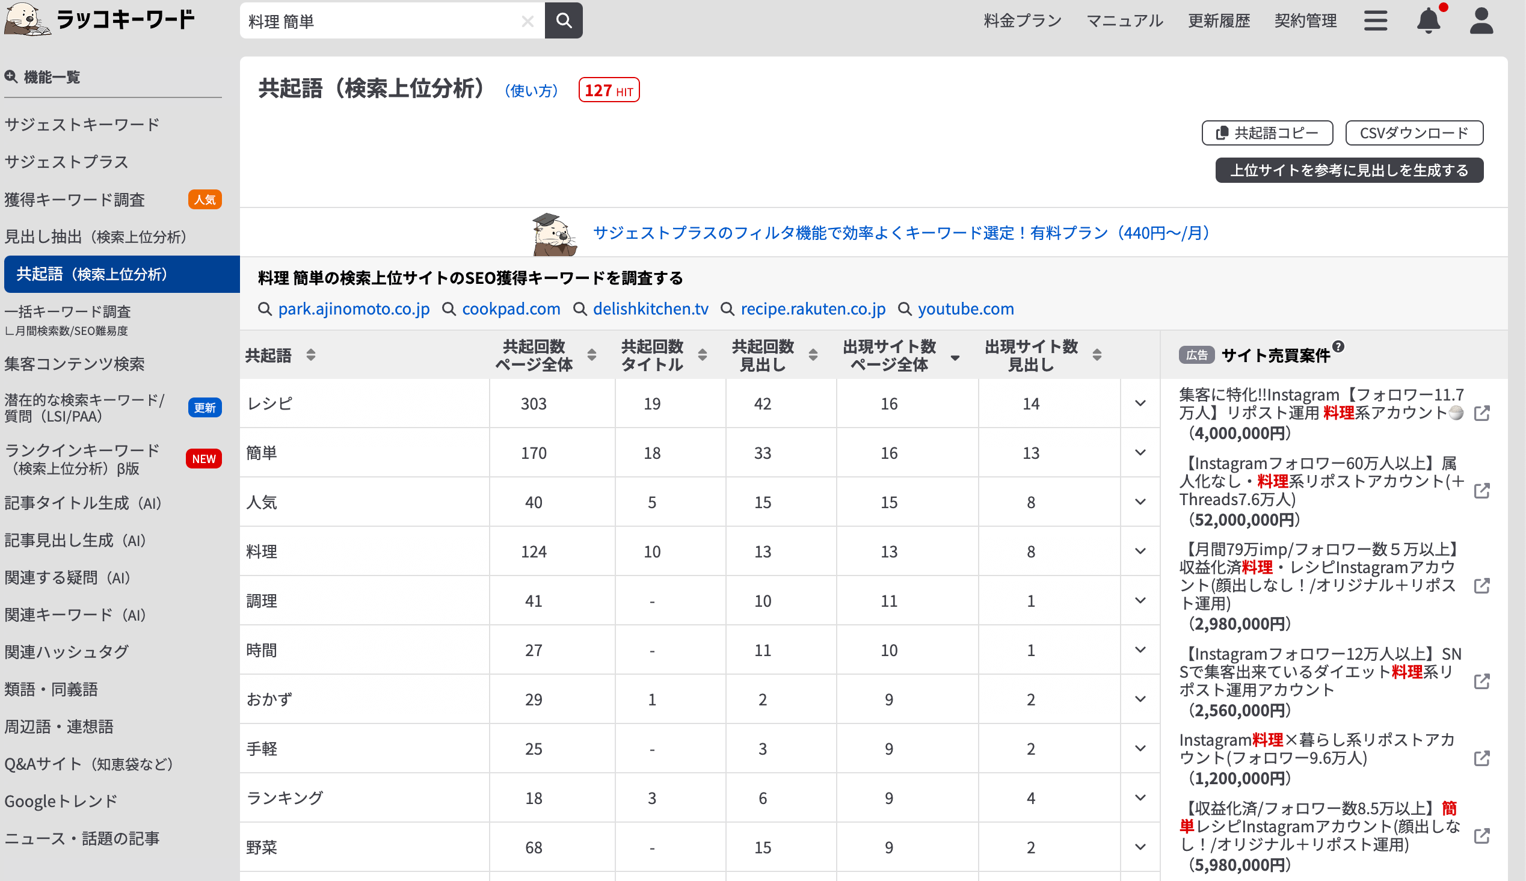Screen dimensions: 1526x881
Task: Open 一括キーワード調査 in sidebar
Action: coord(68,311)
